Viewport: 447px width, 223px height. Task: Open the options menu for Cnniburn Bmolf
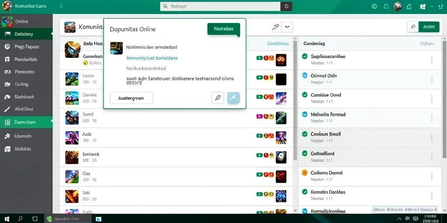432,138
